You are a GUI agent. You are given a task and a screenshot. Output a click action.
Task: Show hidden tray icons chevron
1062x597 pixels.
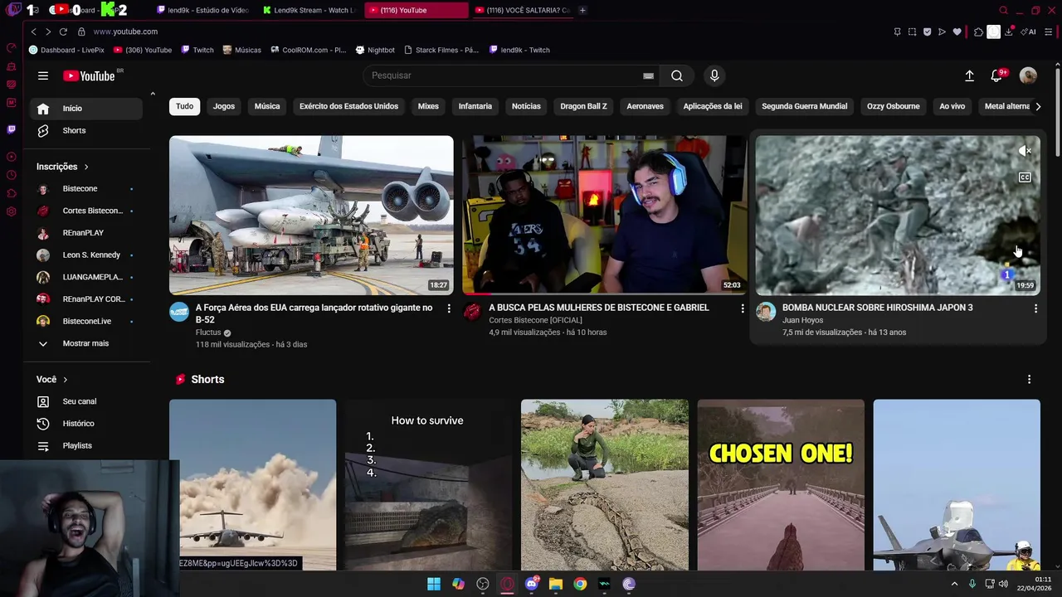(x=954, y=584)
